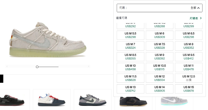Open the black and red Dunk thumbnail
208x110 pixels.
click(12, 100)
